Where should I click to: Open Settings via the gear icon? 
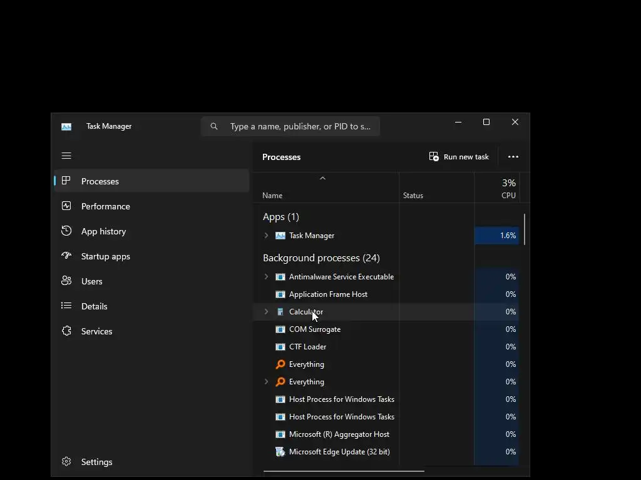66,461
